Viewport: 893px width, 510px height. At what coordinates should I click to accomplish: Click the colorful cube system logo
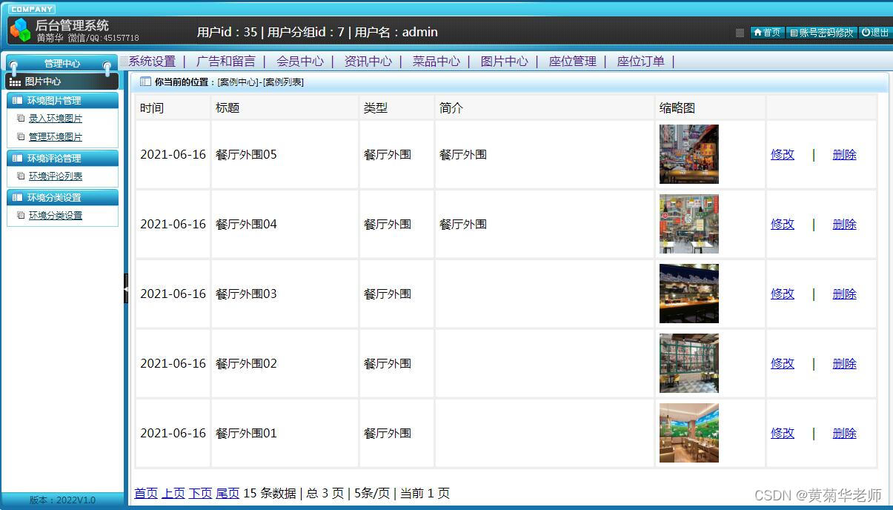21,30
